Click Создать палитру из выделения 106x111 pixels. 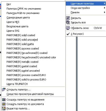33,100
